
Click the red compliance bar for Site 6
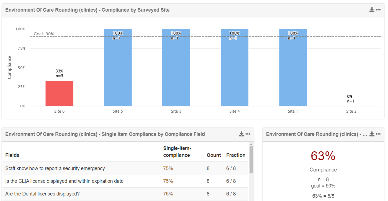click(59, 93)
